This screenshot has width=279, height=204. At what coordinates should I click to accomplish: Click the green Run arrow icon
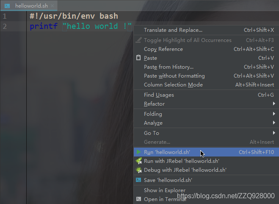[x=138, y=152]
